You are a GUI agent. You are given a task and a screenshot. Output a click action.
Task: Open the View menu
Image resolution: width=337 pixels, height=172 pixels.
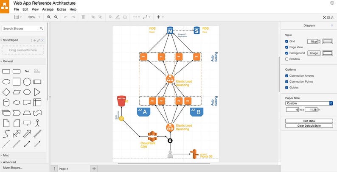click(x=35, y=9)
